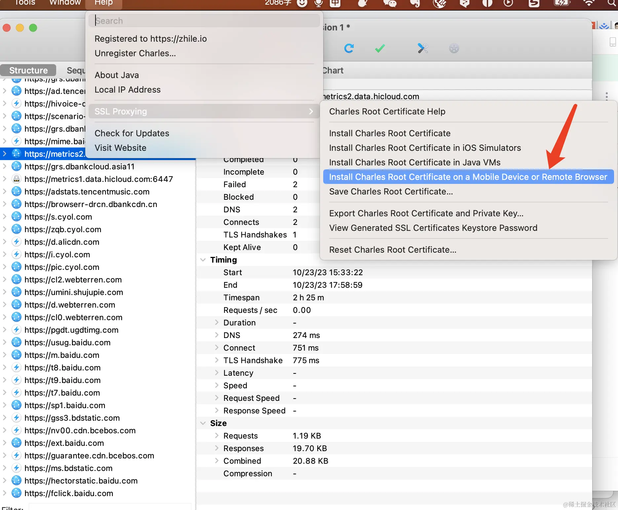Click the green Validate checkmark toolbar icon

click(380, 48)
